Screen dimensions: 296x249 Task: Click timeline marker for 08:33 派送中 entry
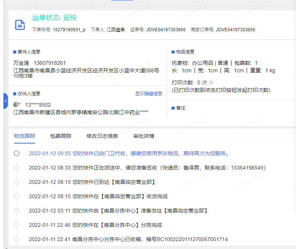point(17,168)
